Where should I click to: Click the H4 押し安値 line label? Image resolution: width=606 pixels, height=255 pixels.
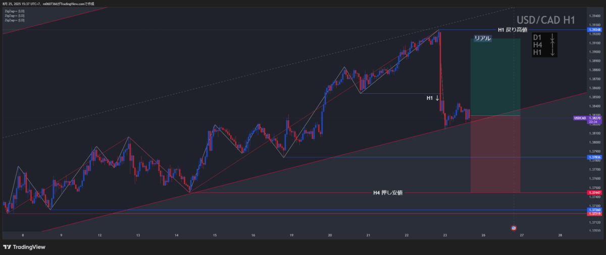tap(388, 193)
